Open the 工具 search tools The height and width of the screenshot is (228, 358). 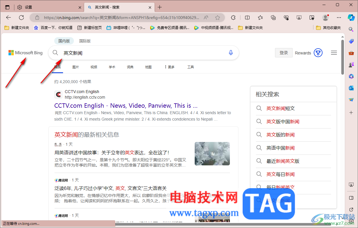tap(191, 67)
